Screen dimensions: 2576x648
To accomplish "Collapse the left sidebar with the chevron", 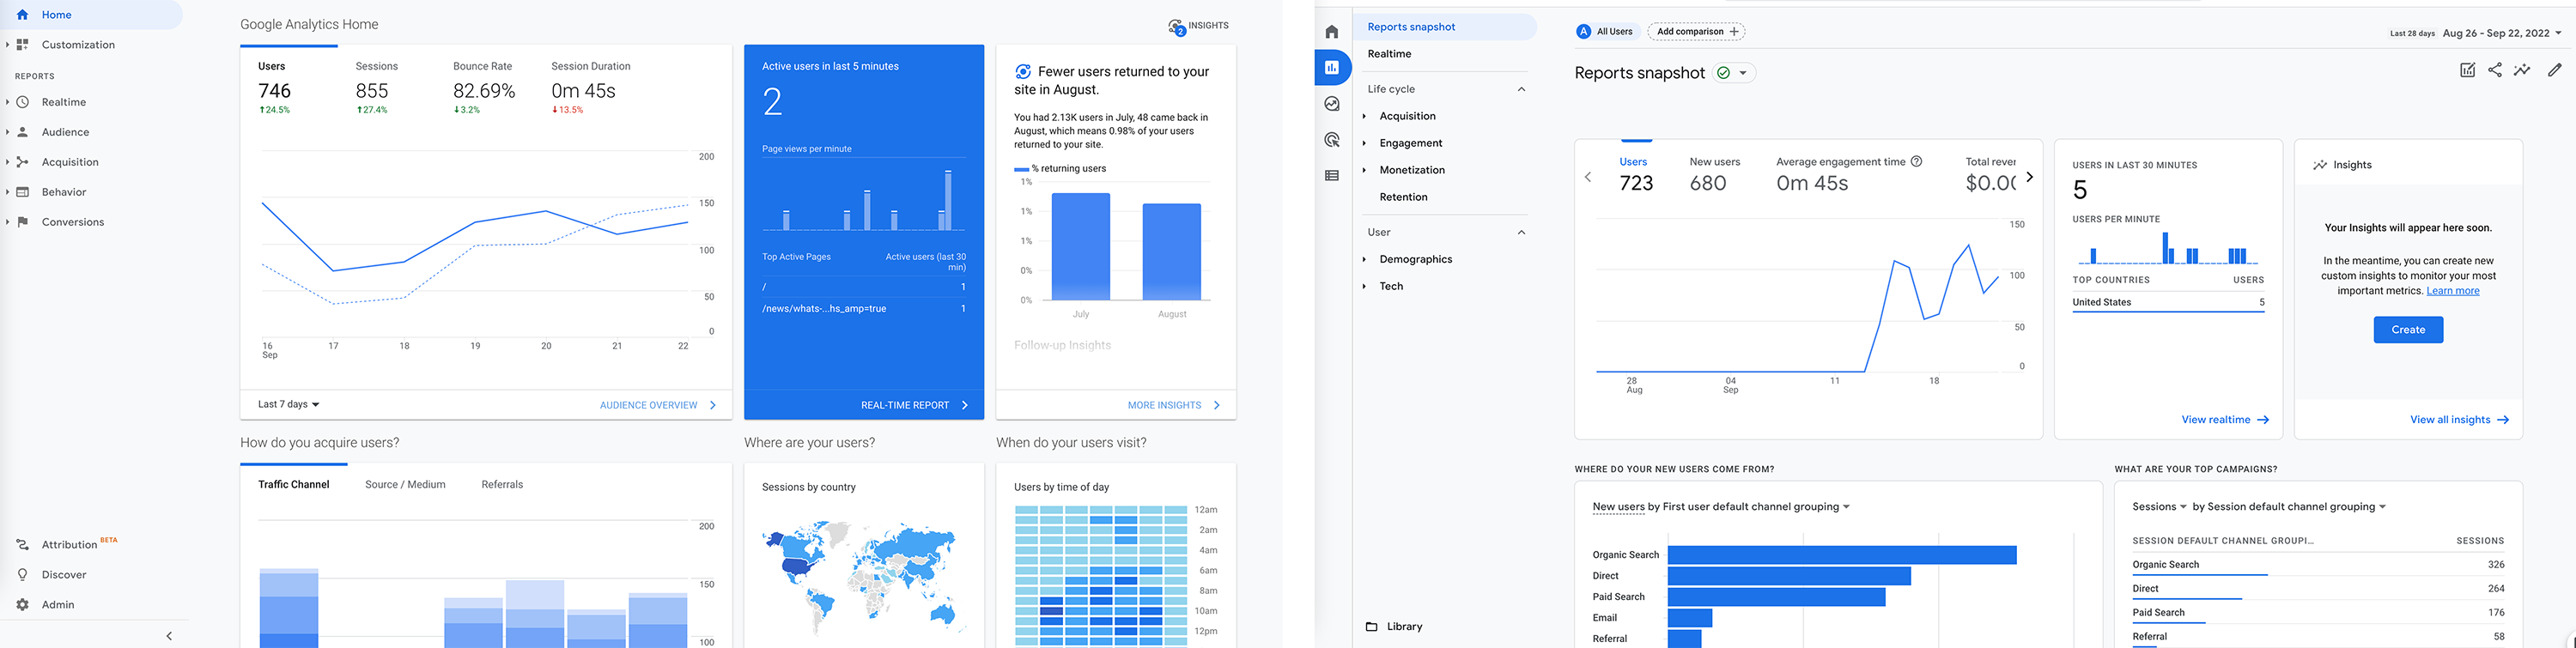I will [169, 636].
